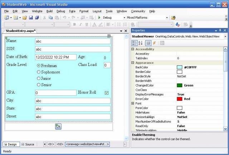
Task: Select the onewagv:webobjectview tag navigator
Action: (x=87, y=144)
